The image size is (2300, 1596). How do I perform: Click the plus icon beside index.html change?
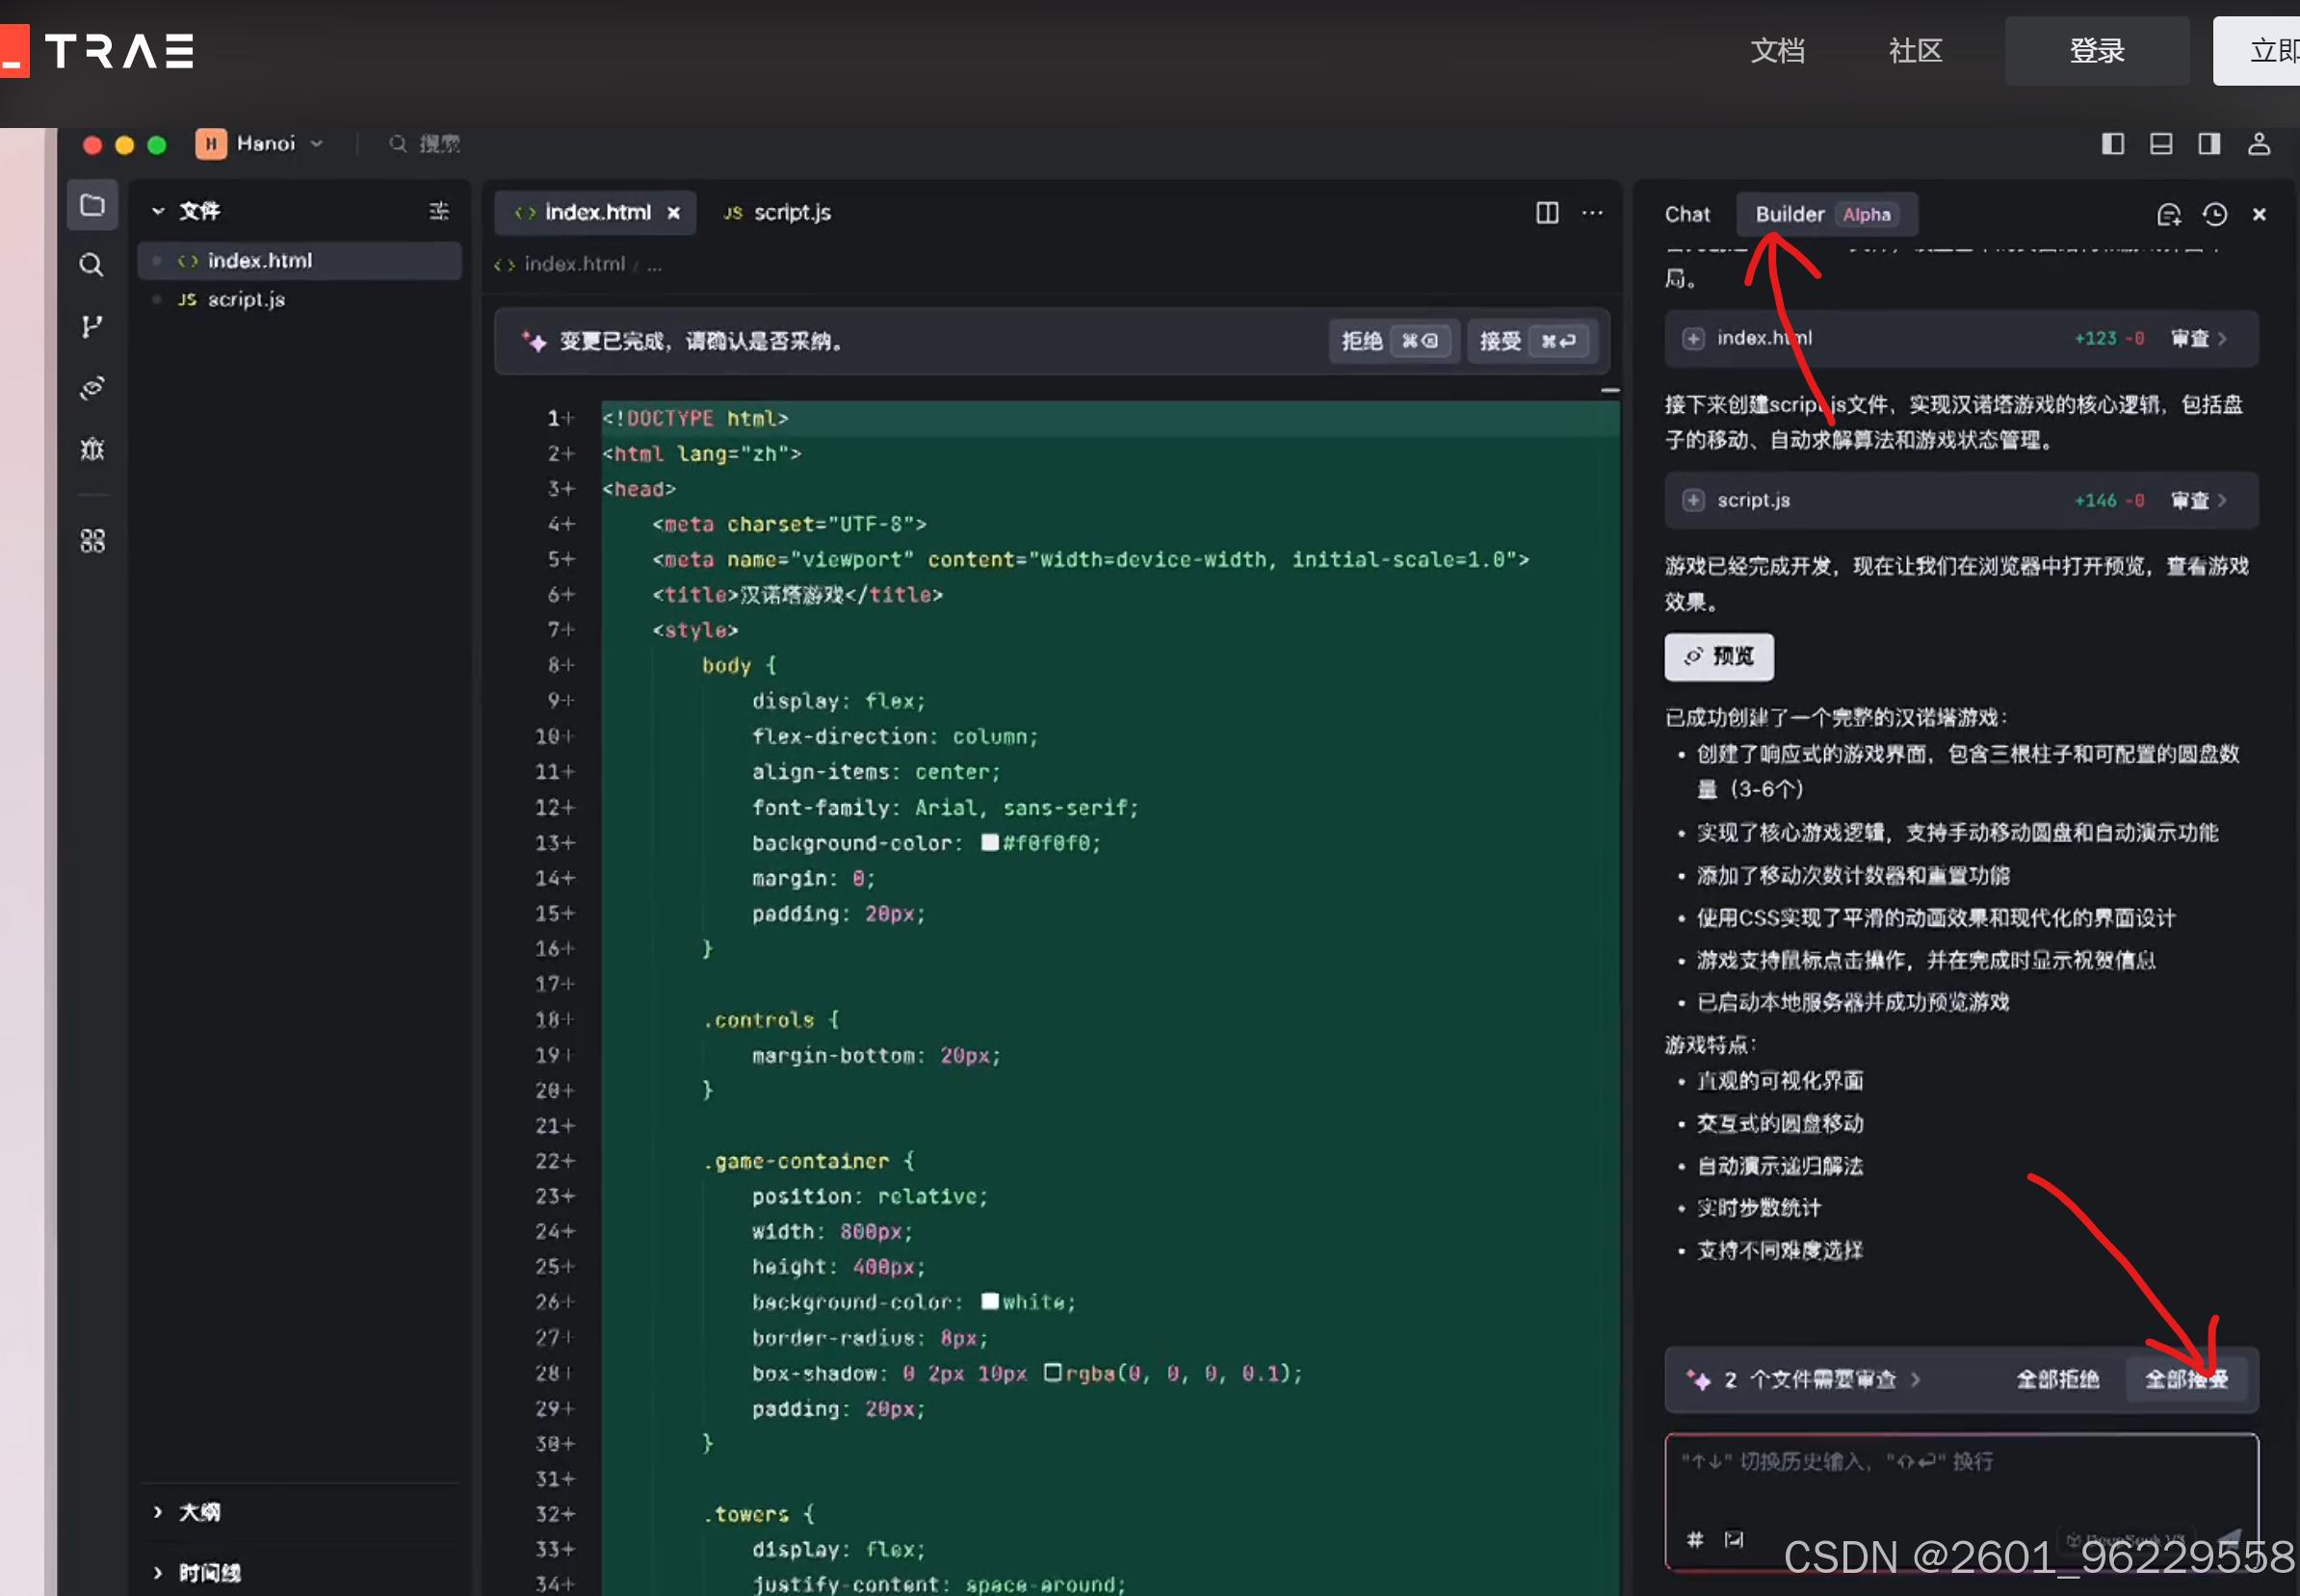click(1693, 338)
